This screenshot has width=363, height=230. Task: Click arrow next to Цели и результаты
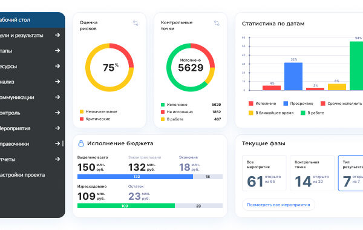tap(57, 35)
